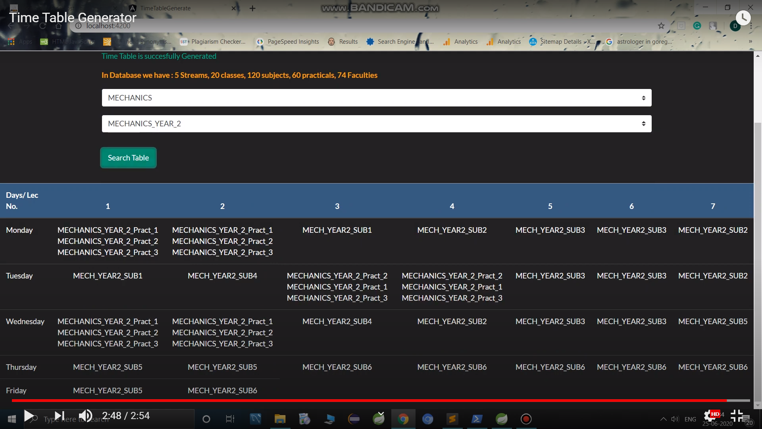Screen dimensions: 762x429
Task: Mute the speaker icon on the playback bar
Action: click(85, 415)
